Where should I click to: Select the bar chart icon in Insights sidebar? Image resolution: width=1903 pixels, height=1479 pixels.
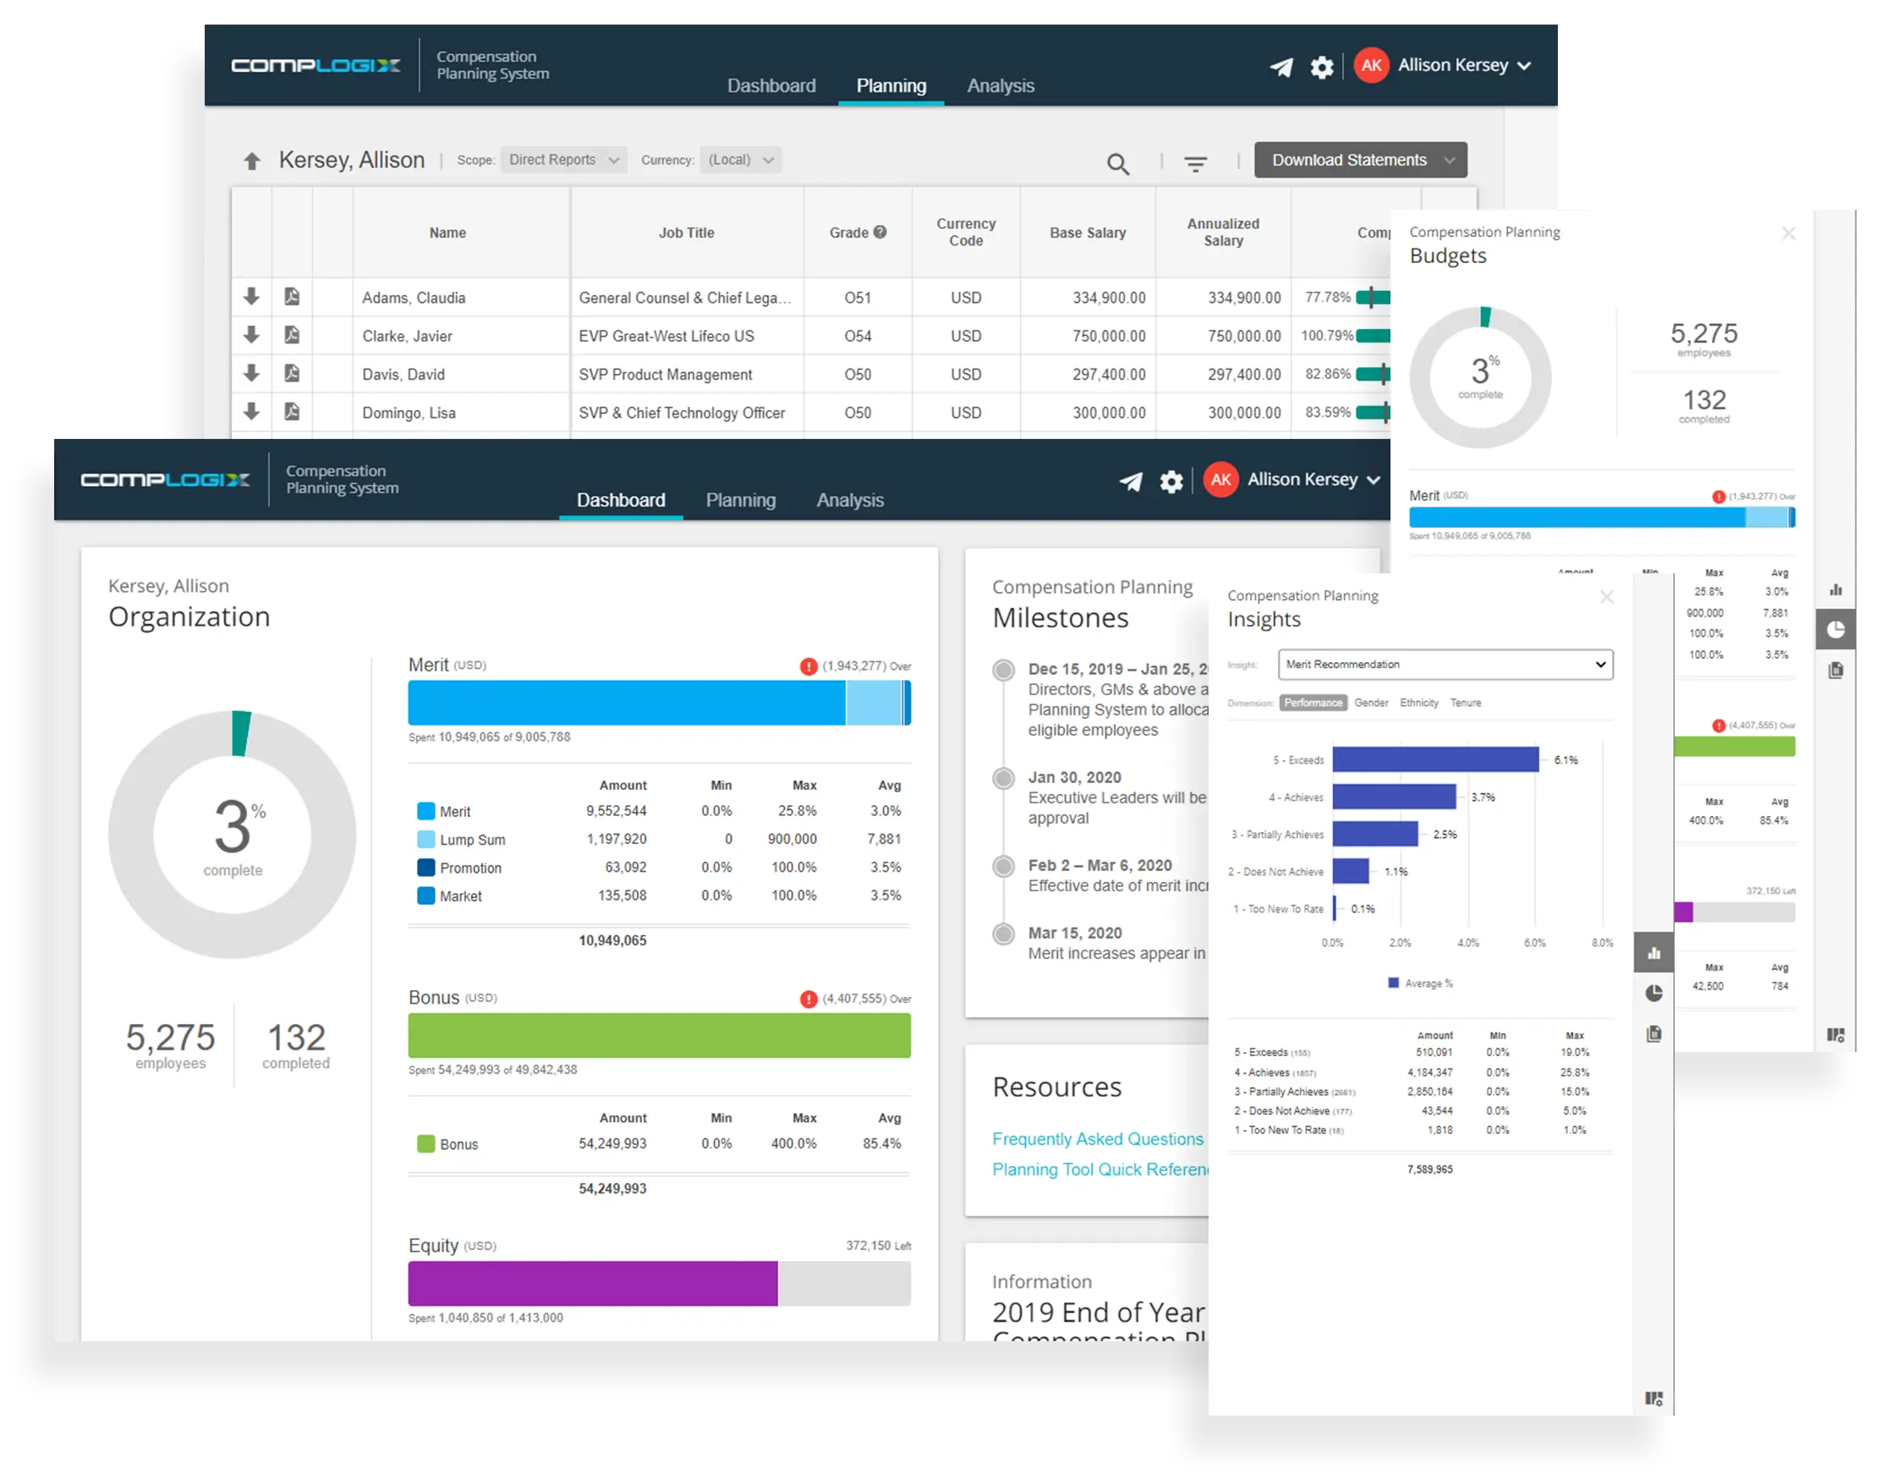[1653, 953]
